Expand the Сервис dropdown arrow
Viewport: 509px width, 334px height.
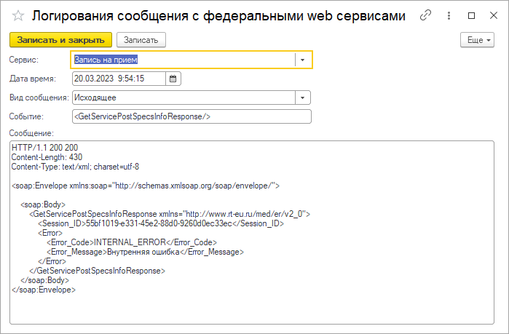[x=303, y=60]
